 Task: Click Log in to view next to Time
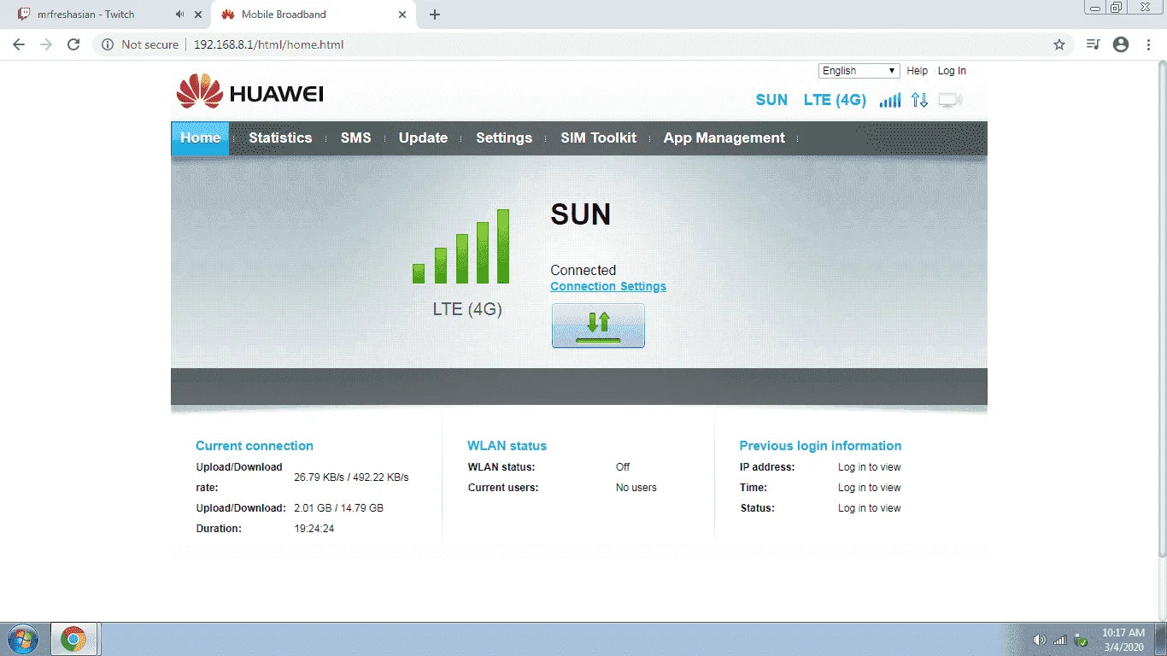click(x=870, y=488)
